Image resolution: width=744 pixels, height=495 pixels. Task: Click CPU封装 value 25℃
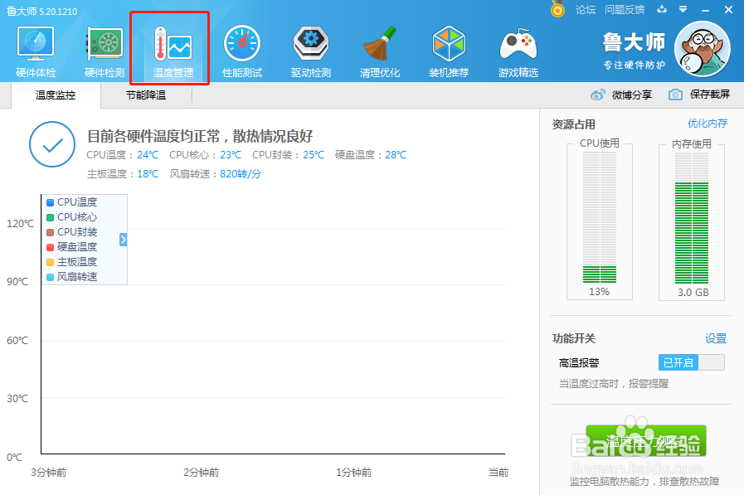pyautogui.click(x=314, y=154)
